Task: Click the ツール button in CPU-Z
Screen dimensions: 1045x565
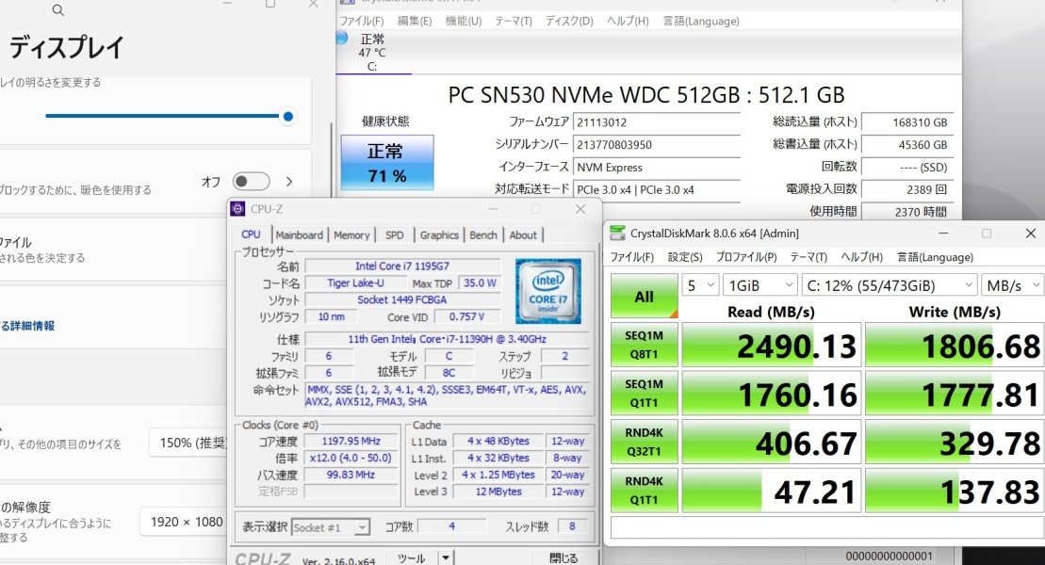Action: click(412, 557)
